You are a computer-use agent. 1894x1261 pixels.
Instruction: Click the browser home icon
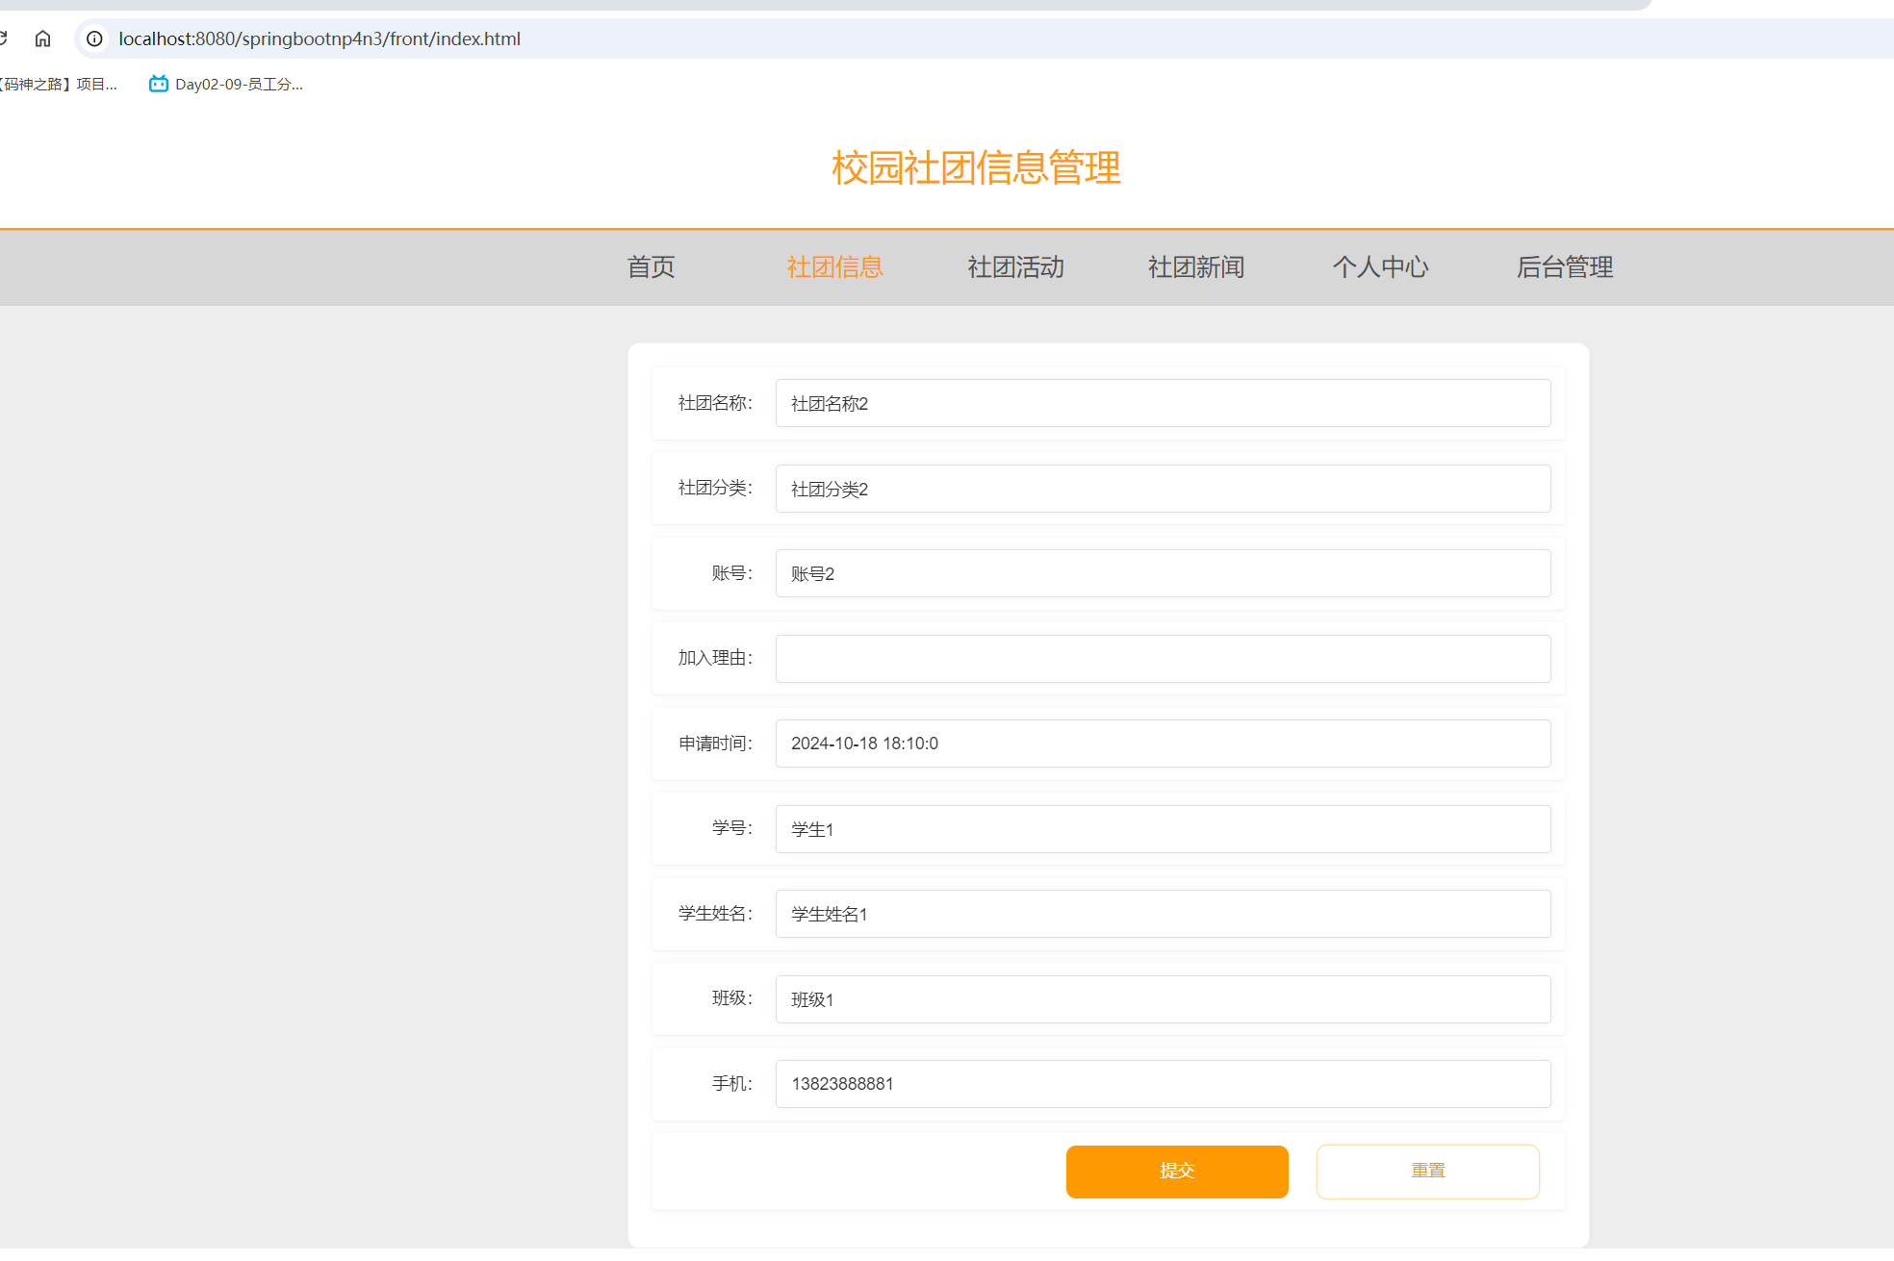click(42, 38)
